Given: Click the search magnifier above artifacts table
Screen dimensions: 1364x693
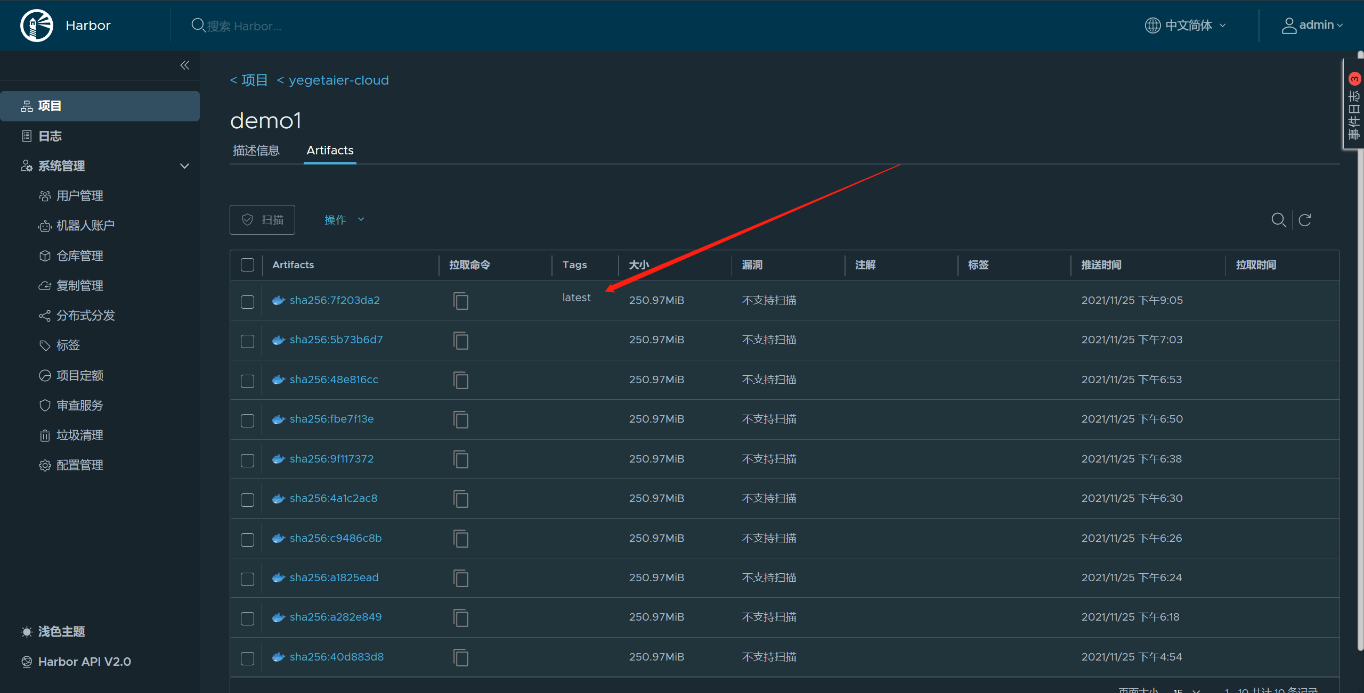Looking at the screenshot, I should (x=1278, y=220).
